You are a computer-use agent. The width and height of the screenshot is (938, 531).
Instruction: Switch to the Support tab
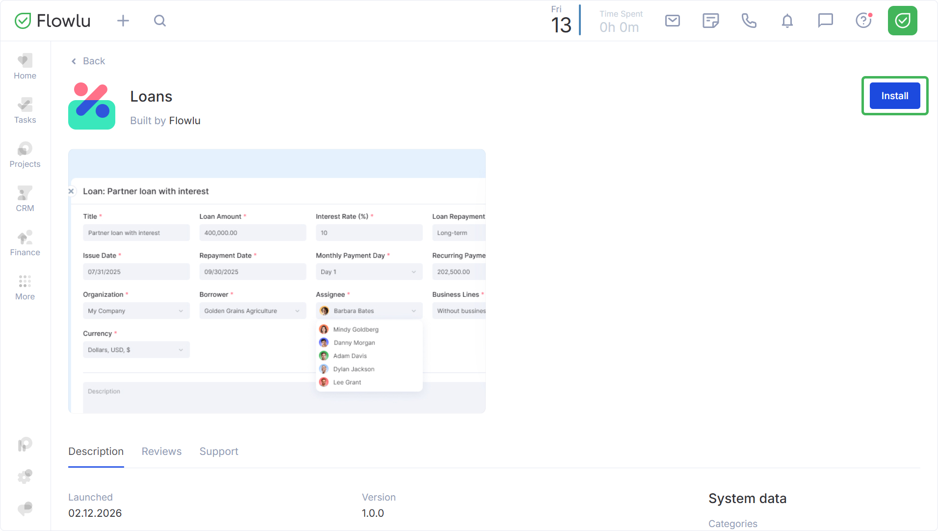(219, 451)
